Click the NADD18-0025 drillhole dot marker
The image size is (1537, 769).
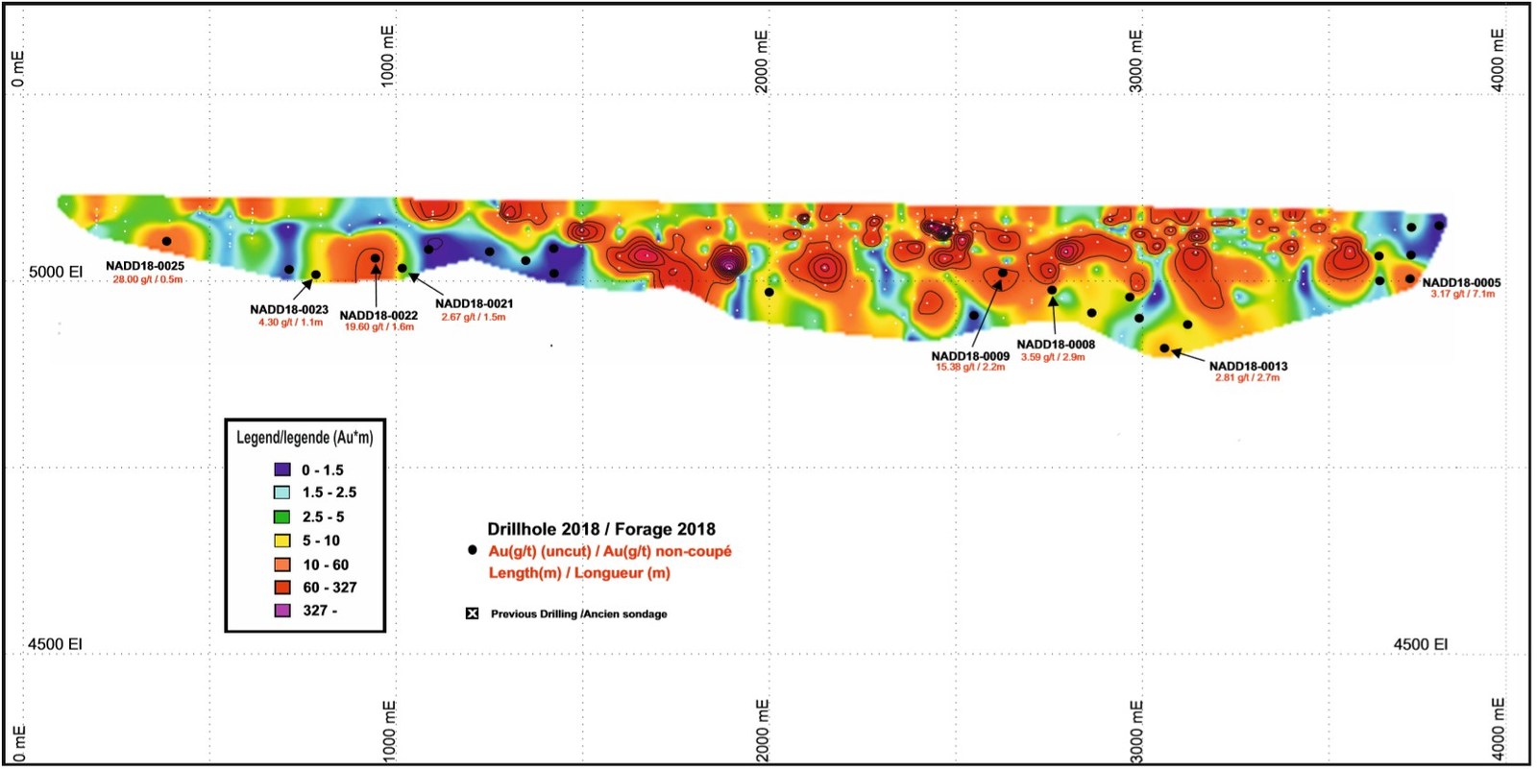tap(166, 242)
